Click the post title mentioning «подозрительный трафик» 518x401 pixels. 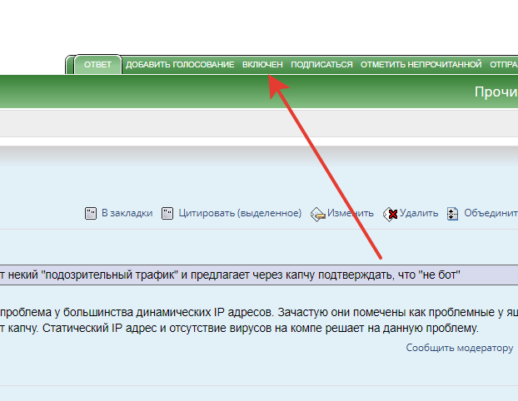pos(233,275)
